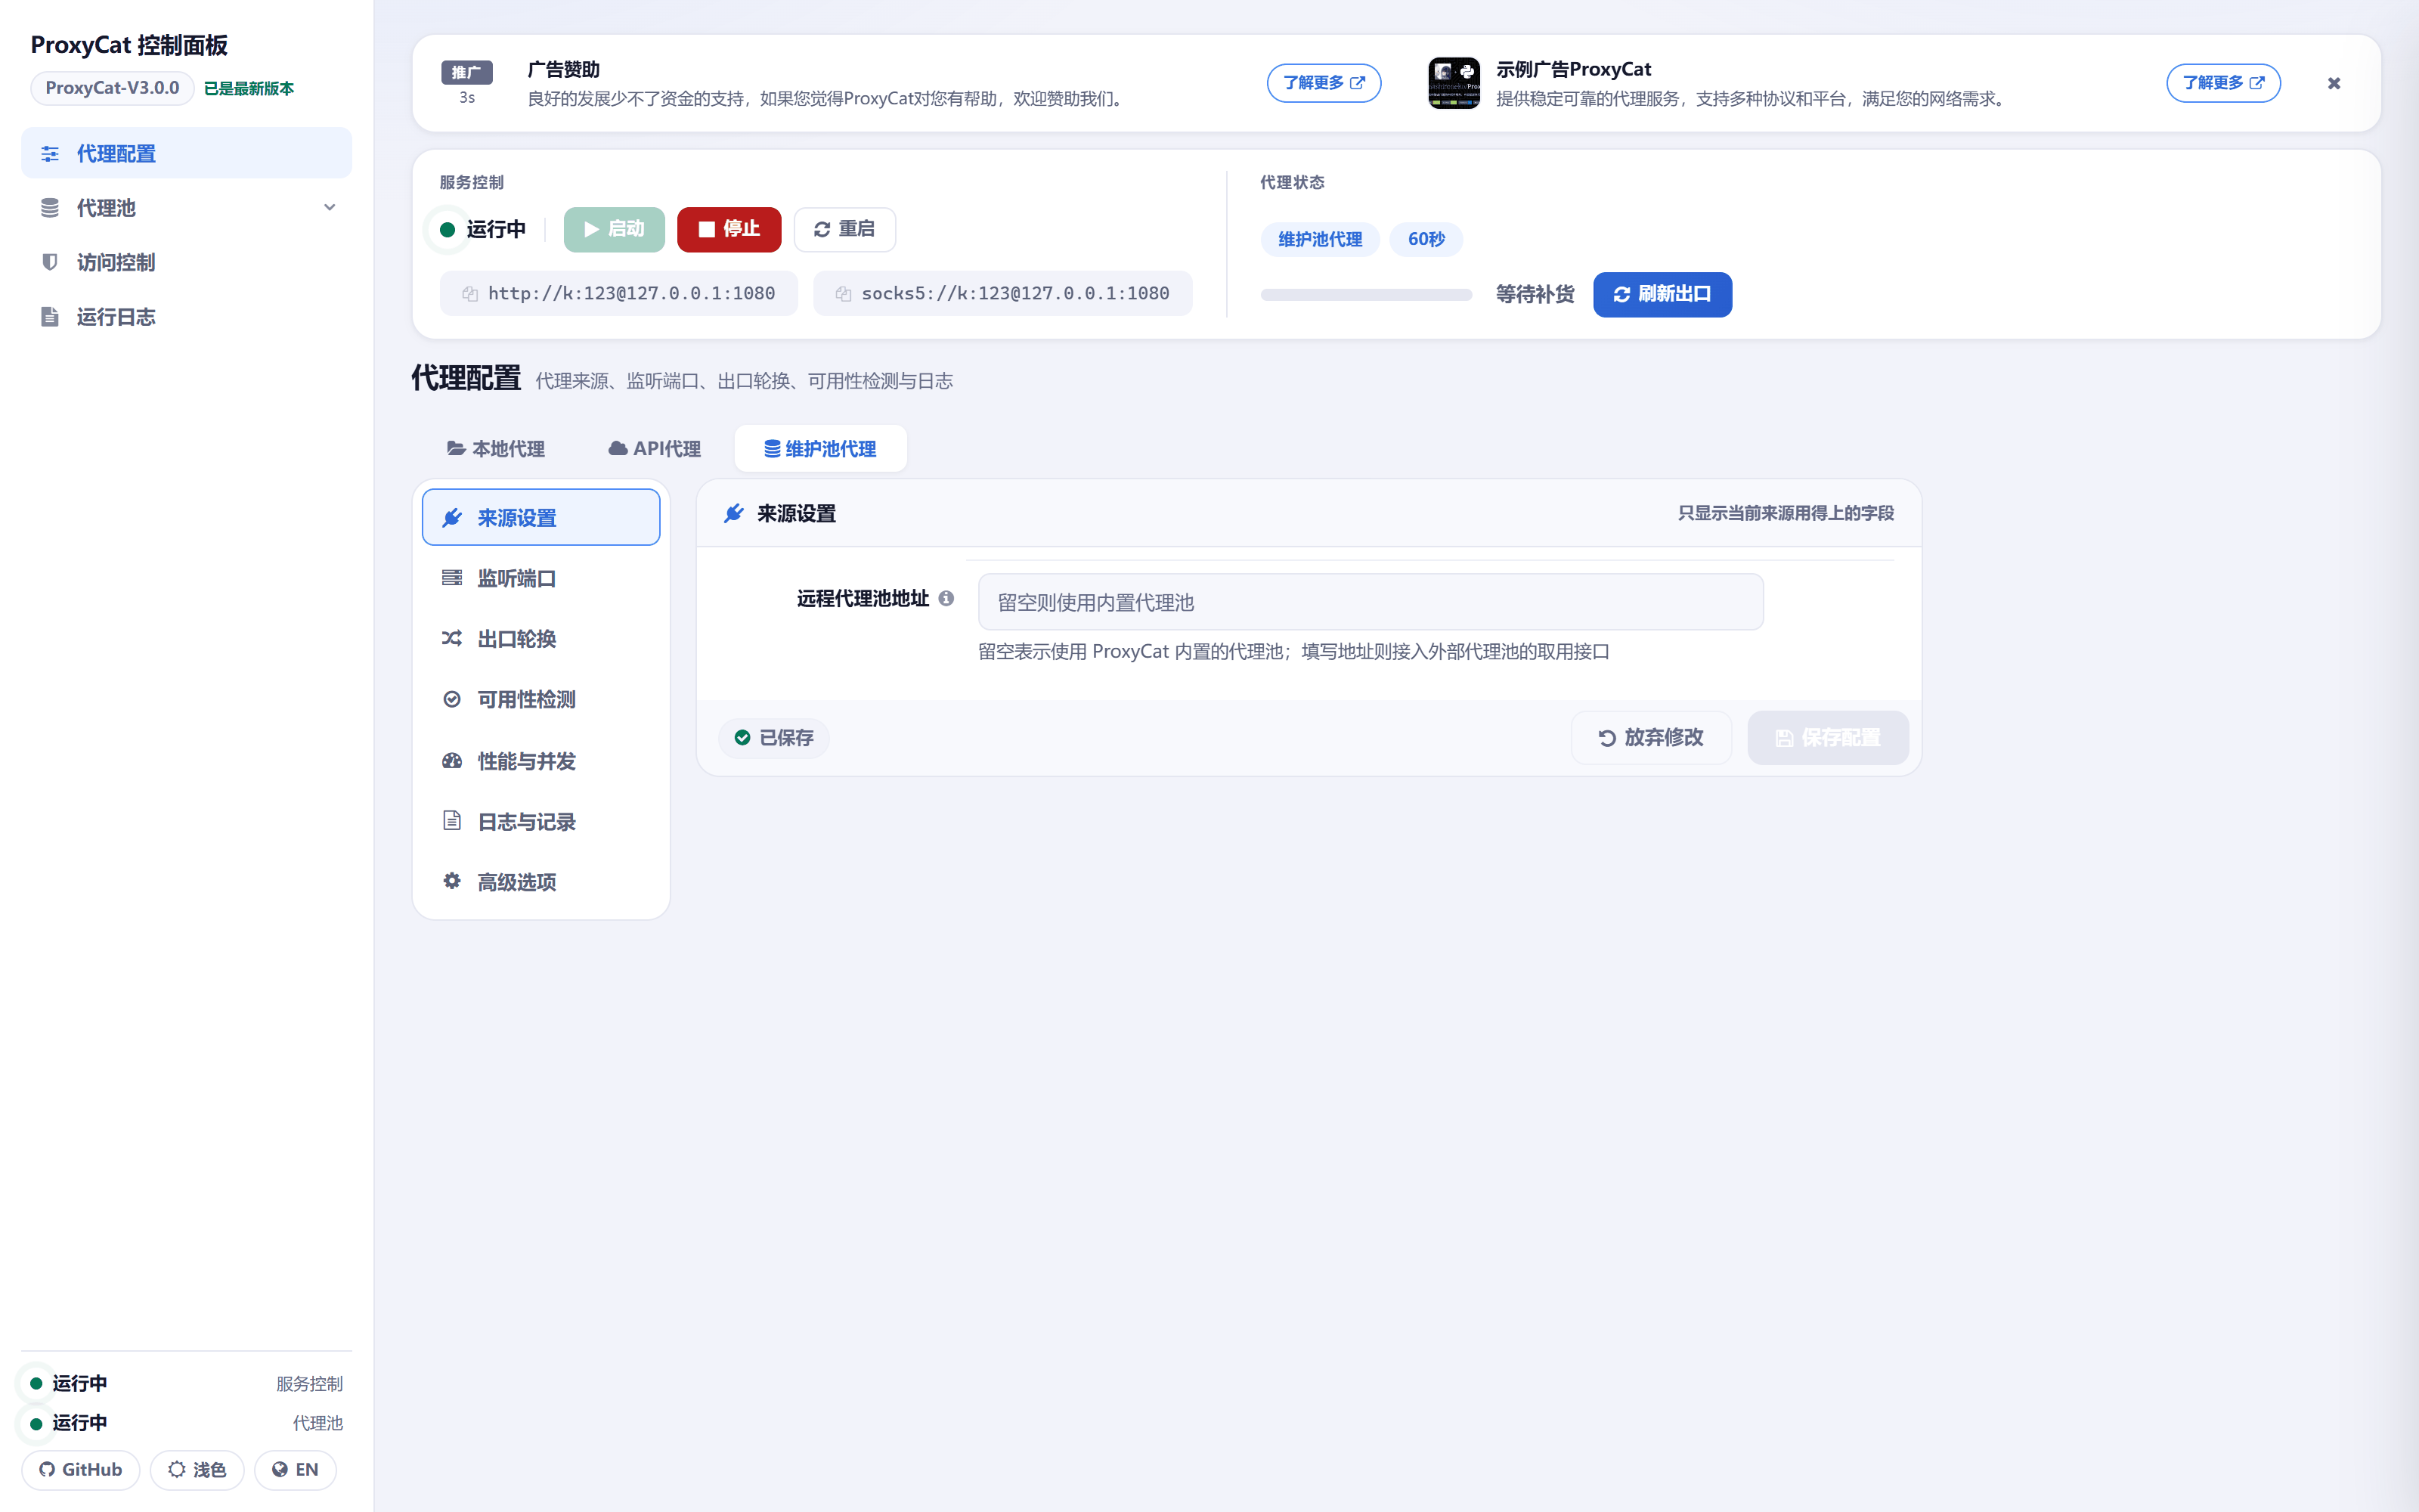Viewport: 2419px width, 1512px height.
Task: Go to 访问控制 page
Action: pyautogui.click(x=186, y=262)
